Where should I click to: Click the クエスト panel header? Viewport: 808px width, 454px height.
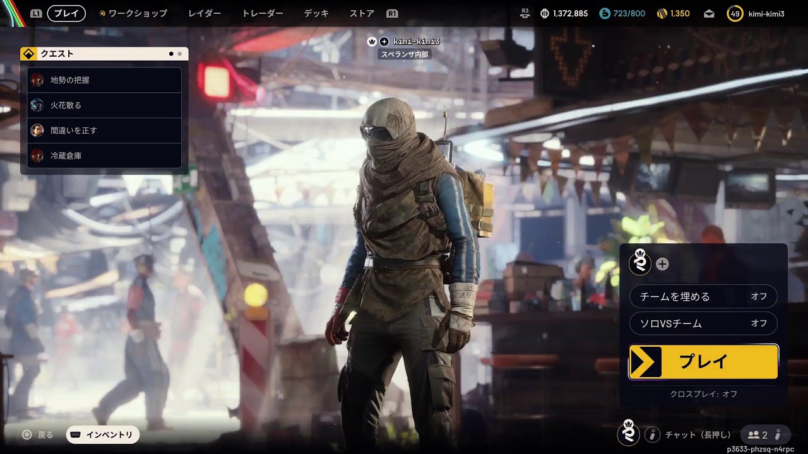[x=104, y=54]
